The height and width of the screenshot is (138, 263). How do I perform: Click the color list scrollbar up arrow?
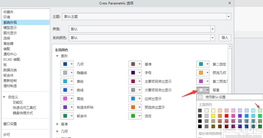click(230, 46)
